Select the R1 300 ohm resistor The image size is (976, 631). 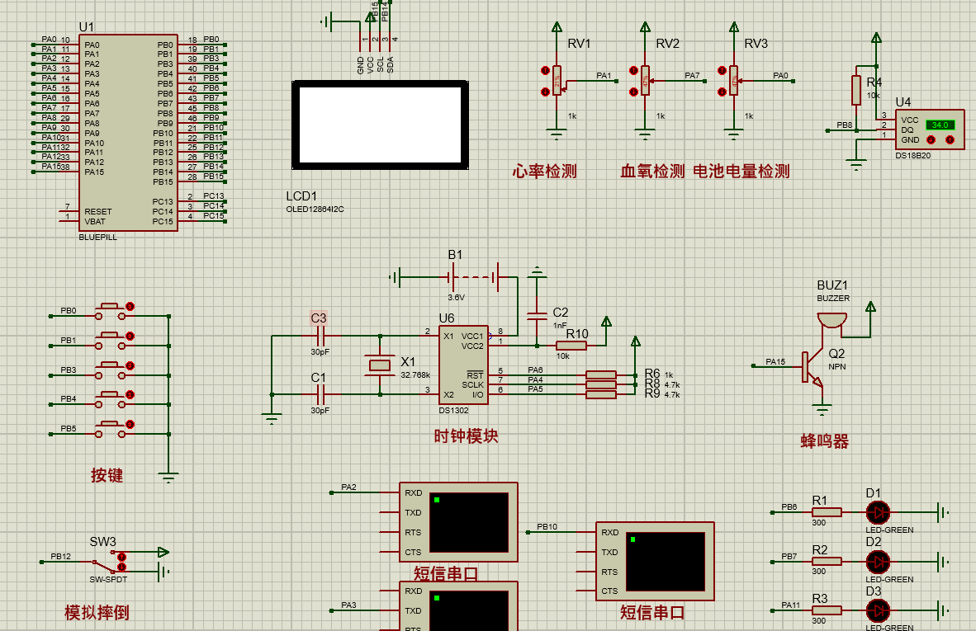tap(827, 512)
